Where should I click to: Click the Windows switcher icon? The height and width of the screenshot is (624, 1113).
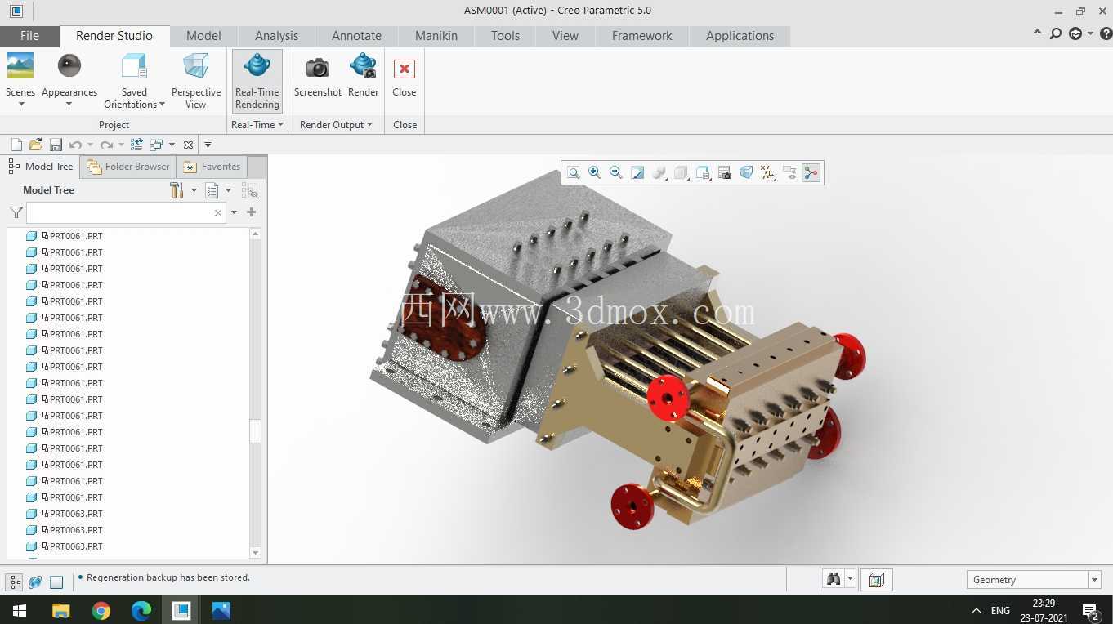tap(157, 145)
